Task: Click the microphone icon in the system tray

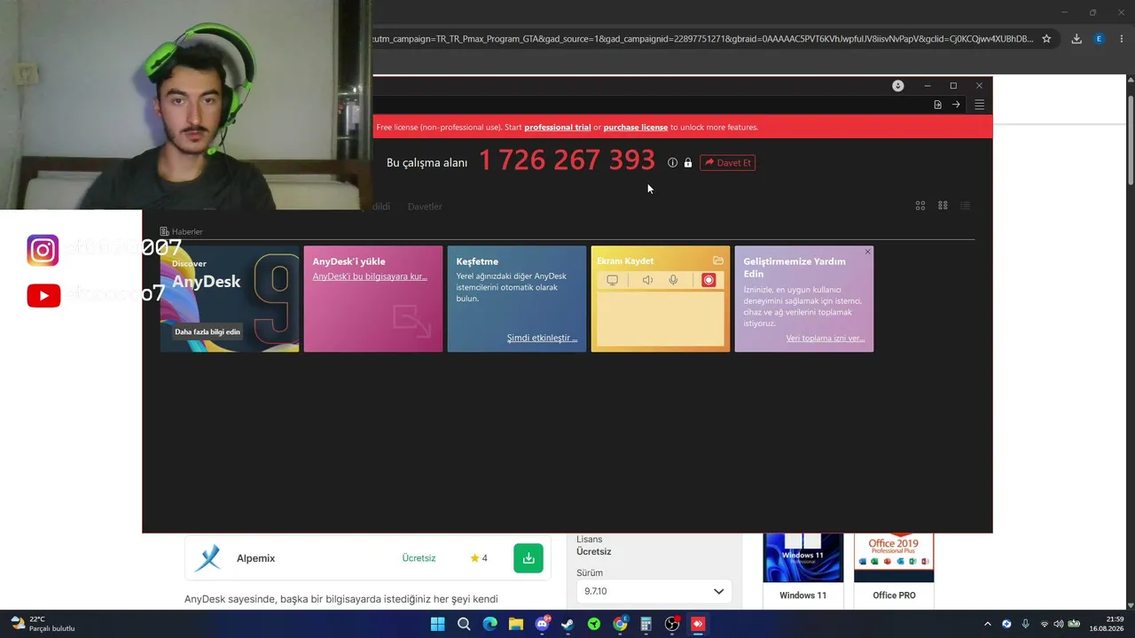Action: point(1025,624)
